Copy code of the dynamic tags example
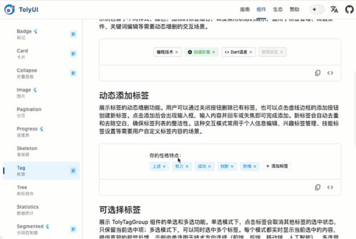The image size is (356, 239). [318, 187]
